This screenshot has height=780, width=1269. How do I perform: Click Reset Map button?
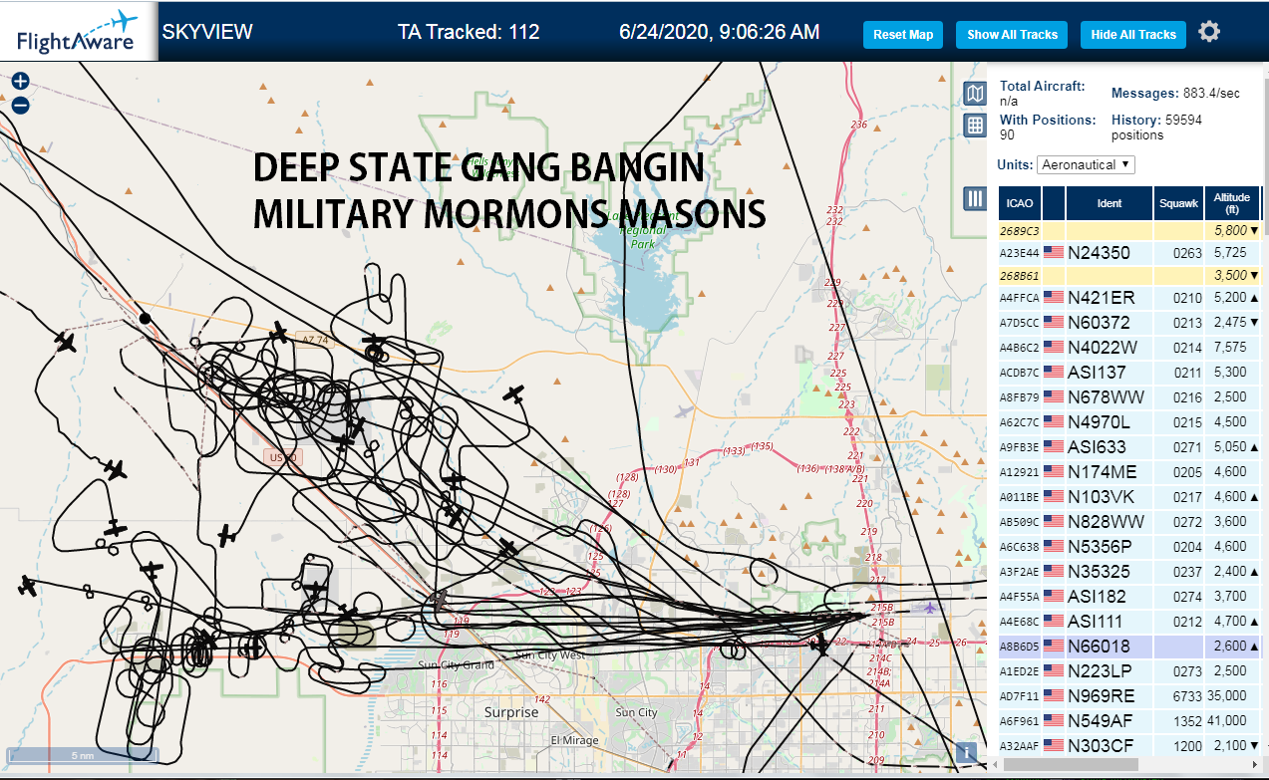pyautogui.click(x=903, y=35)
